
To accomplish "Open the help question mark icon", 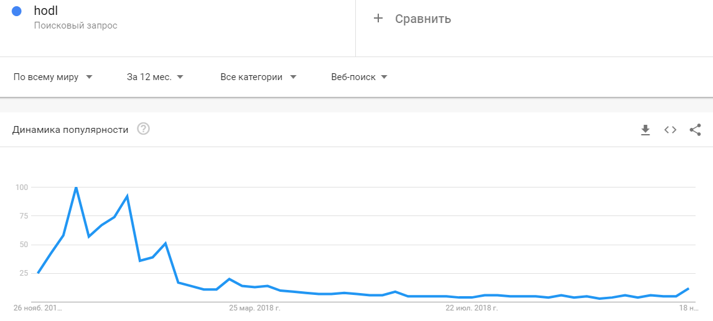I will pos(144,129).
